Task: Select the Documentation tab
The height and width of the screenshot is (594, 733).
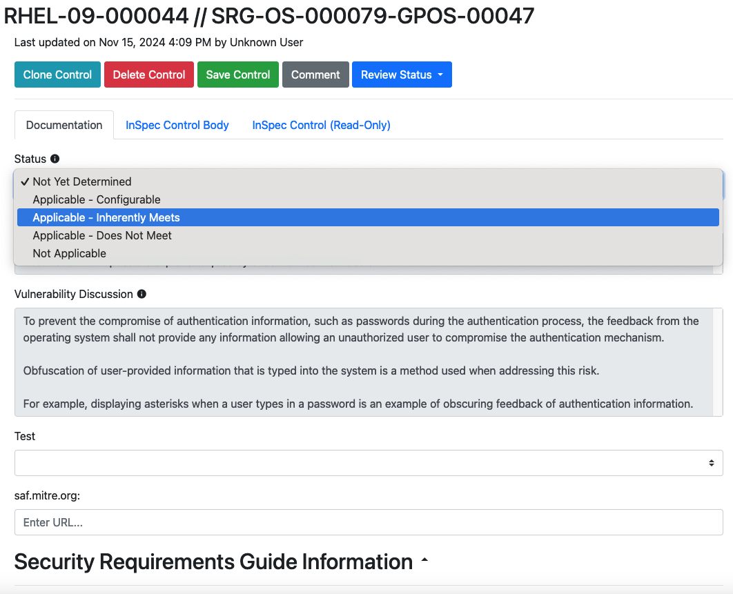Action: click(64, 125)
